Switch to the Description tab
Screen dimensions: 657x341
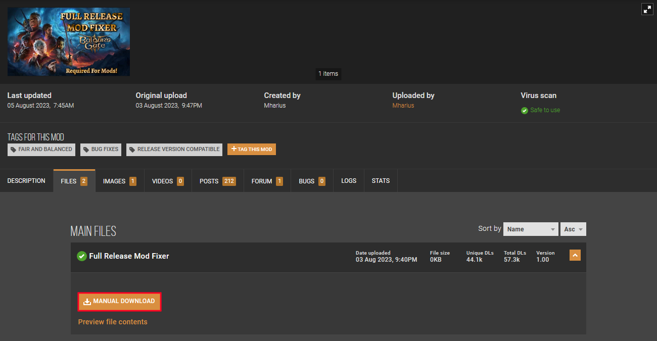pos(26,181)
